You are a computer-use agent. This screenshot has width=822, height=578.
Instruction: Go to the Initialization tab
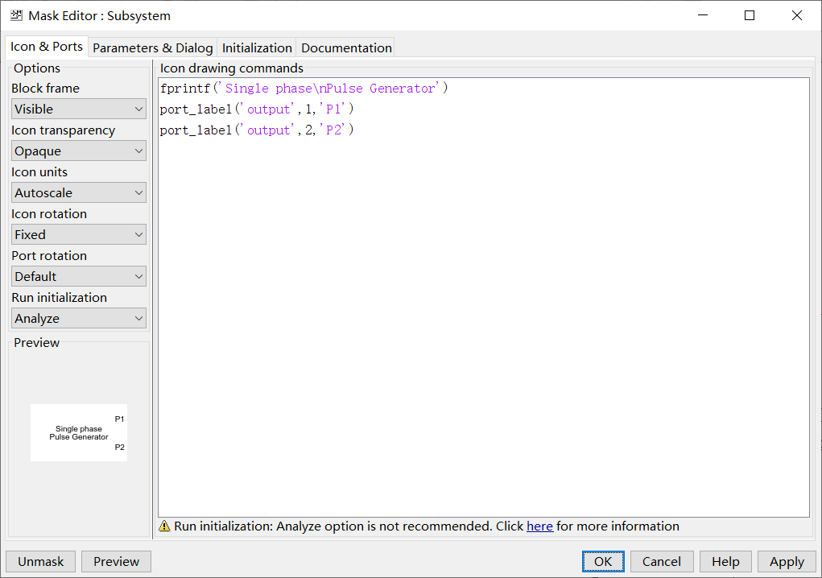[x=257, y=47]
